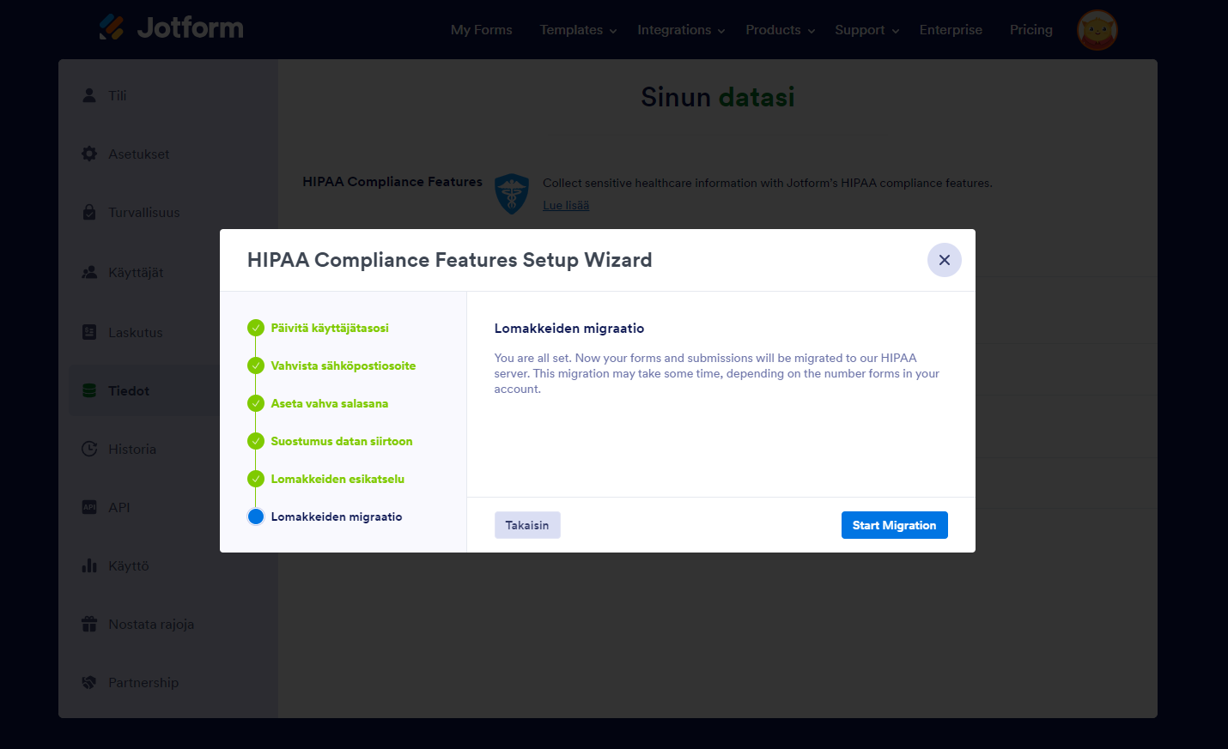Click the Tili person icon
The width and height of the screenshot is (1228, 749).
pos(89,95)
